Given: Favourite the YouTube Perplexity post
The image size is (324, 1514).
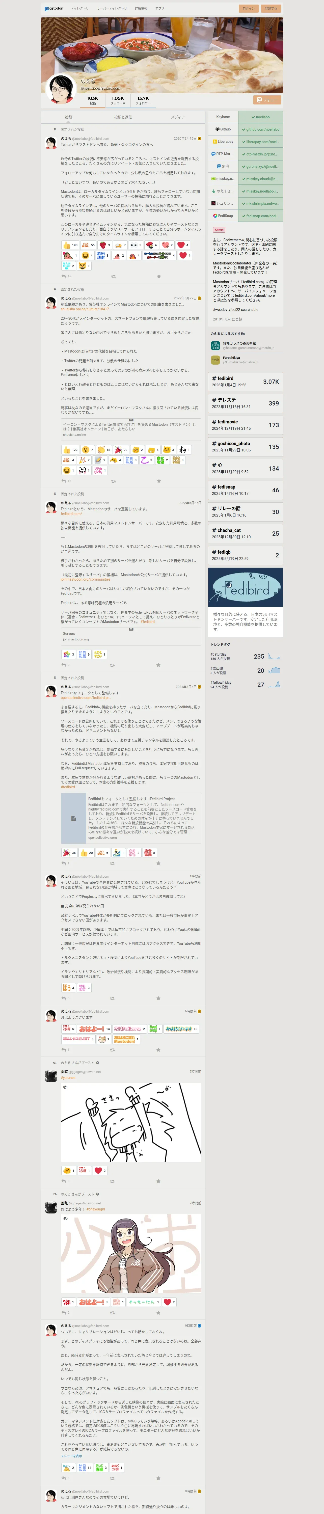Looking at the screenshot, I should (x=159, y=998).
